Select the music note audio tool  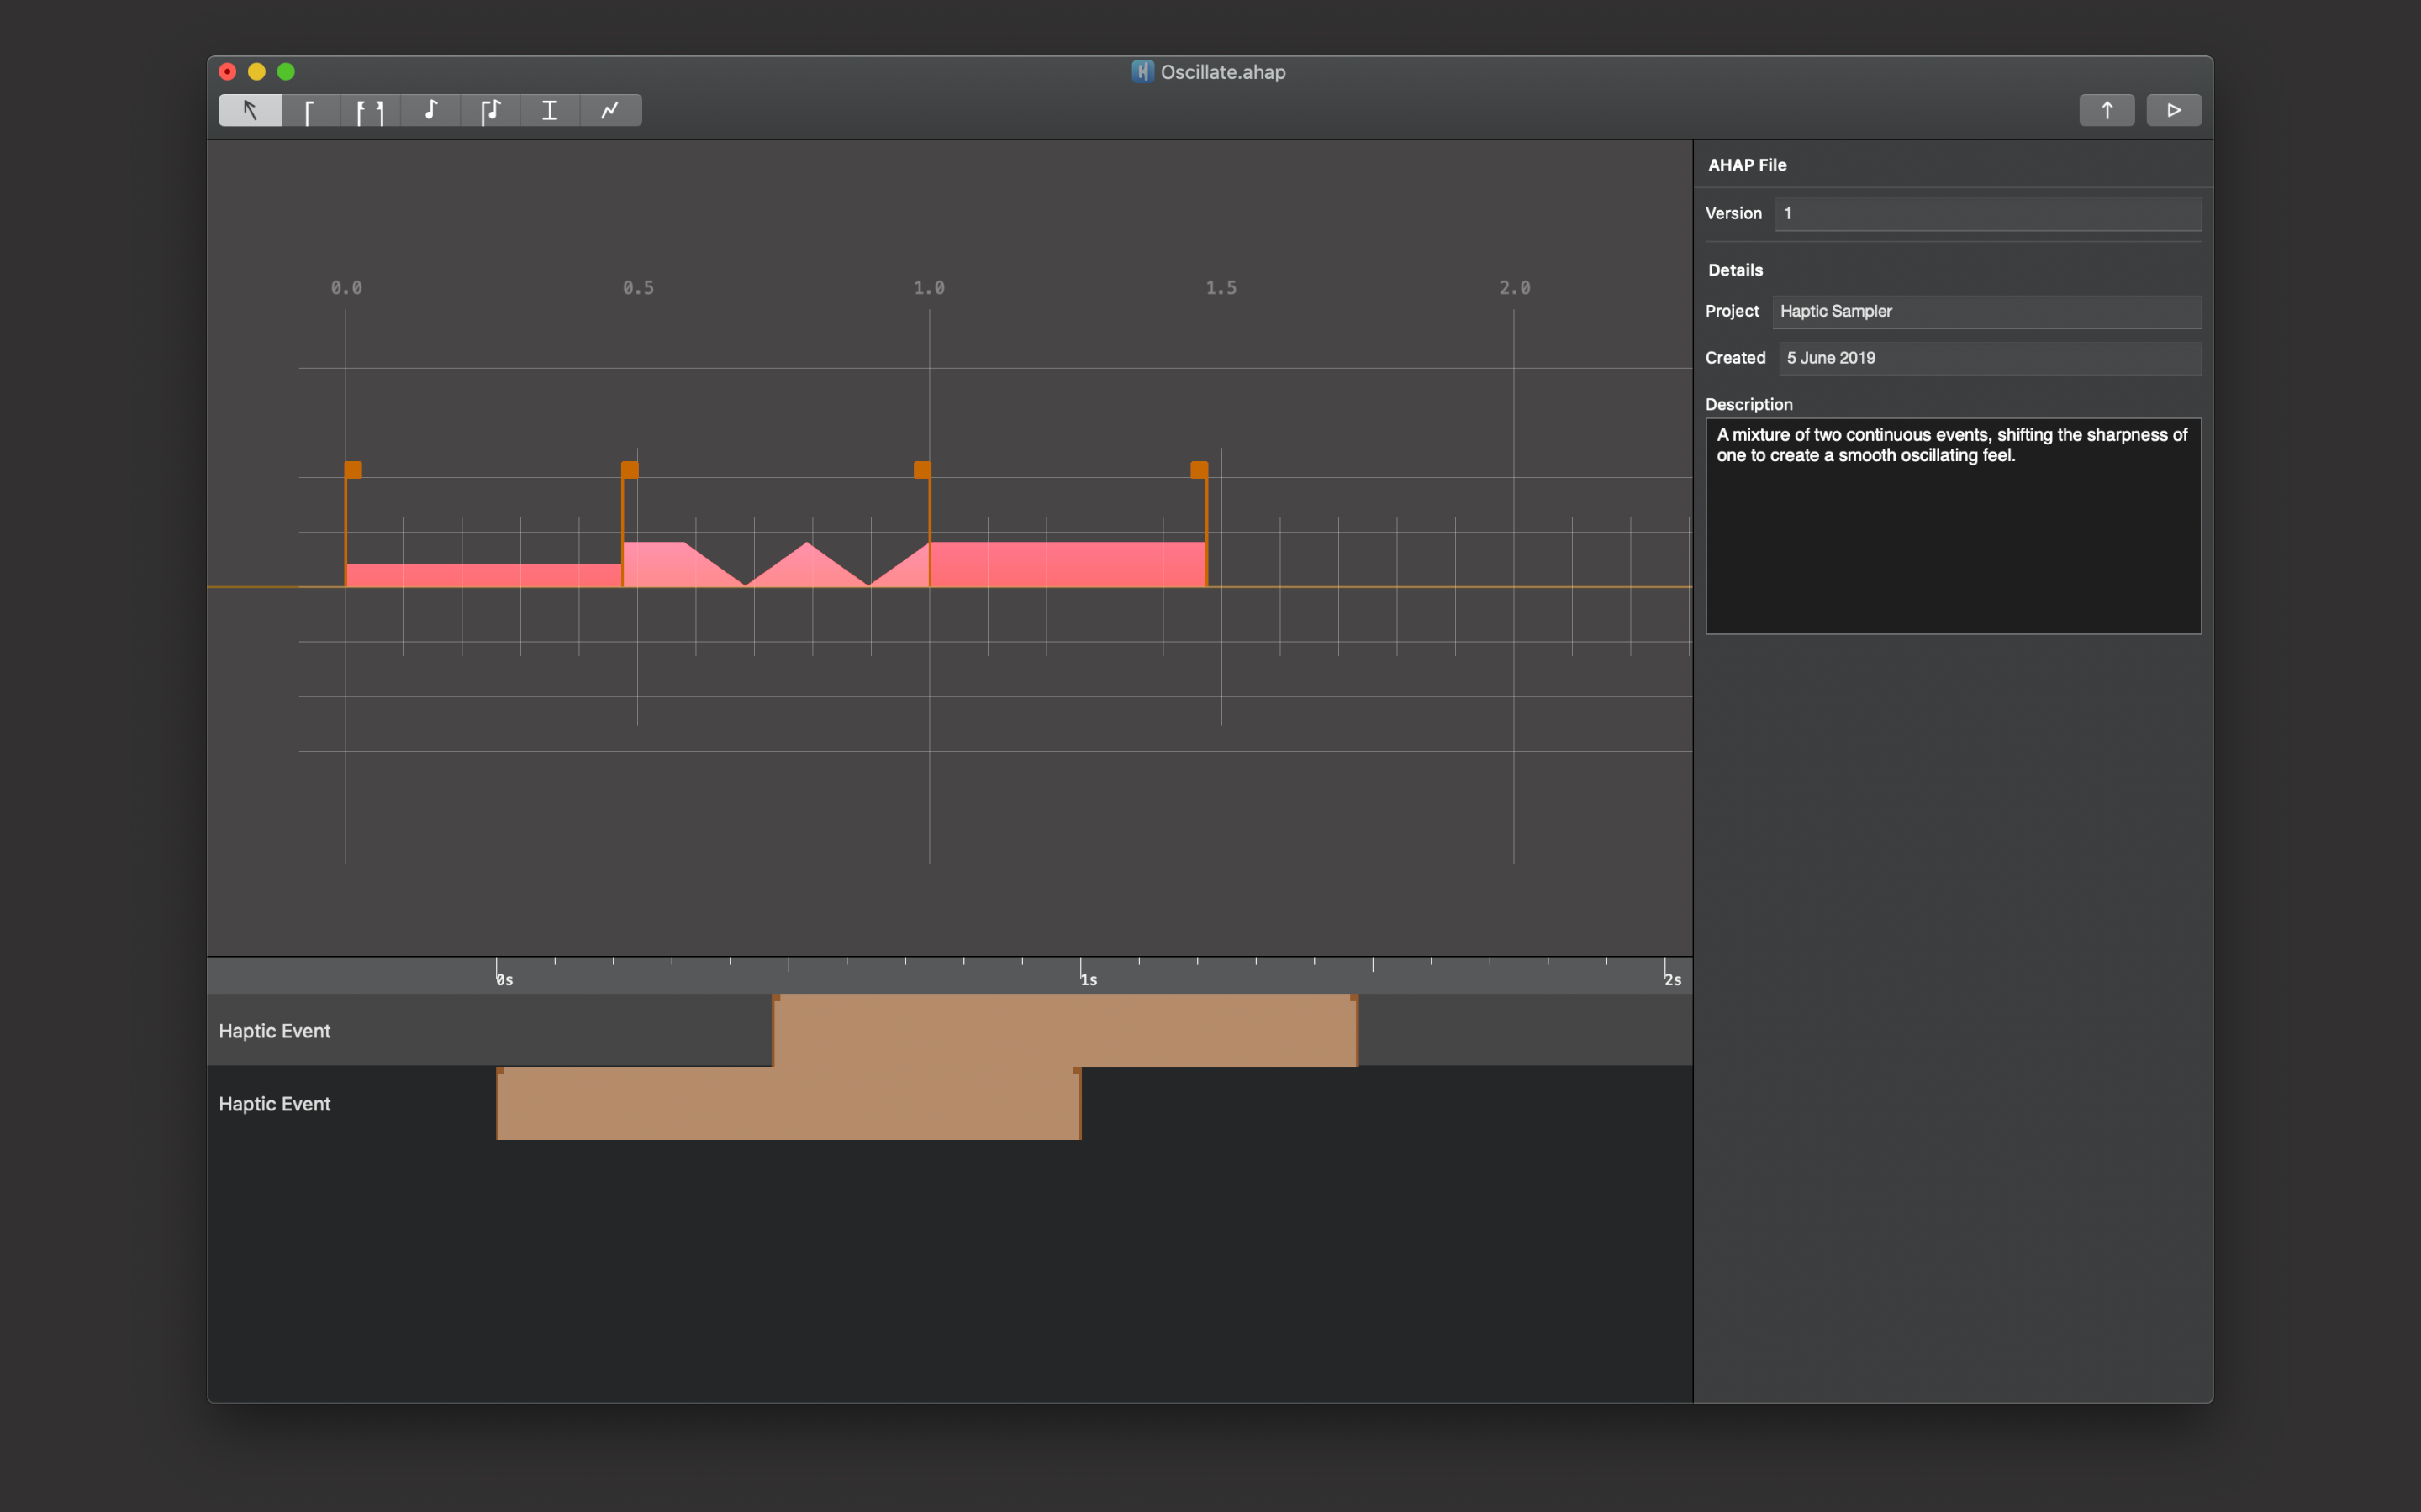[430, 110]
